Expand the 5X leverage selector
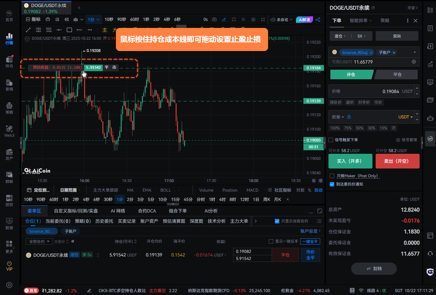The image size is (436, 295). (362, 36)
